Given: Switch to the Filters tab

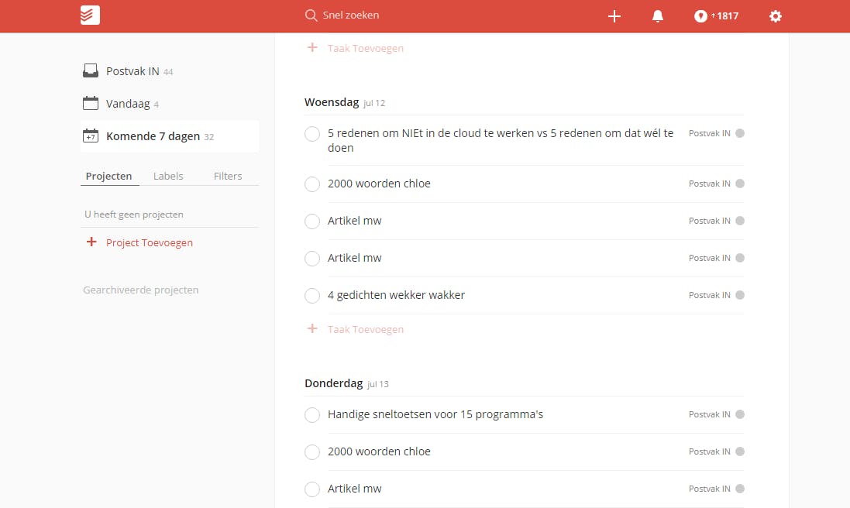Looking at the screenshot, I should click(x=228, y=176).
